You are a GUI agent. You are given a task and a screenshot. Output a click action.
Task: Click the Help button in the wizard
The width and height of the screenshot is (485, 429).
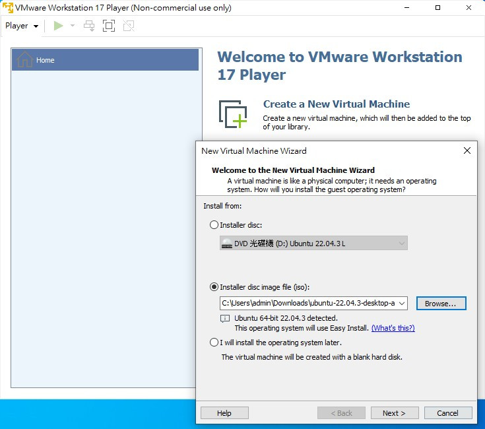tap(224, 413)
